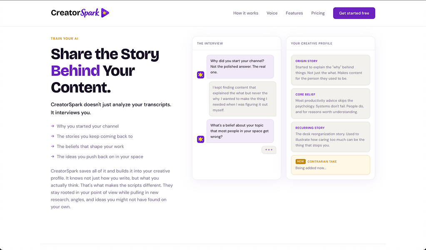Click the star avatar beside 'Why did you start' message
Viewport: 426px width, 250px height.
click(x=200, y=75)
